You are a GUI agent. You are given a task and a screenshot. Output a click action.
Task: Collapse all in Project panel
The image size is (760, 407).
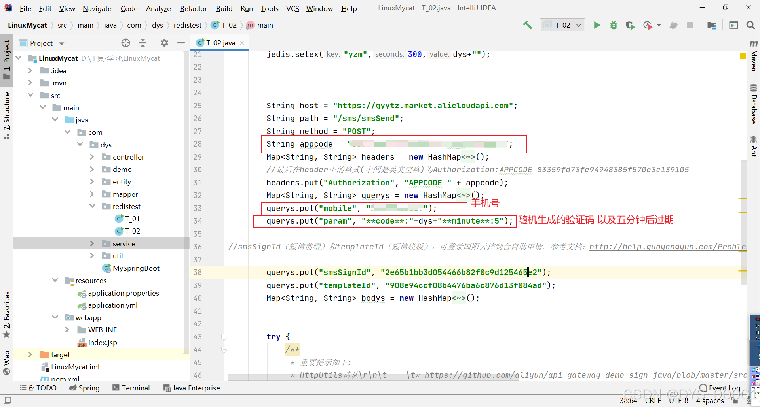pyautogui.click(x=143, y=43)
